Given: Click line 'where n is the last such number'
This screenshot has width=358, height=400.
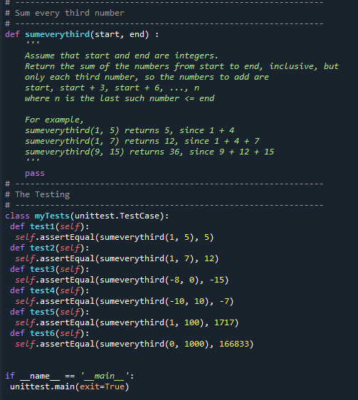Looking at the screenshot, I should pyautogui.click(x=120, y=98).
